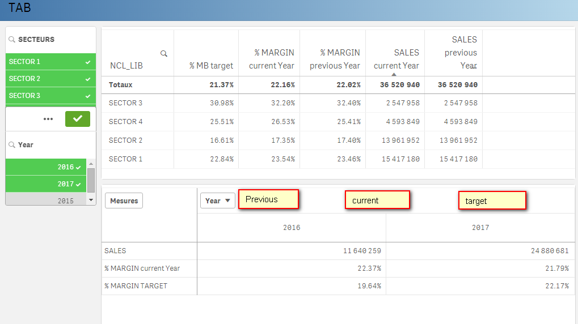578x324 pixels.
Task: Click the SECTEURS filter title
Action: tap(36, 40)
